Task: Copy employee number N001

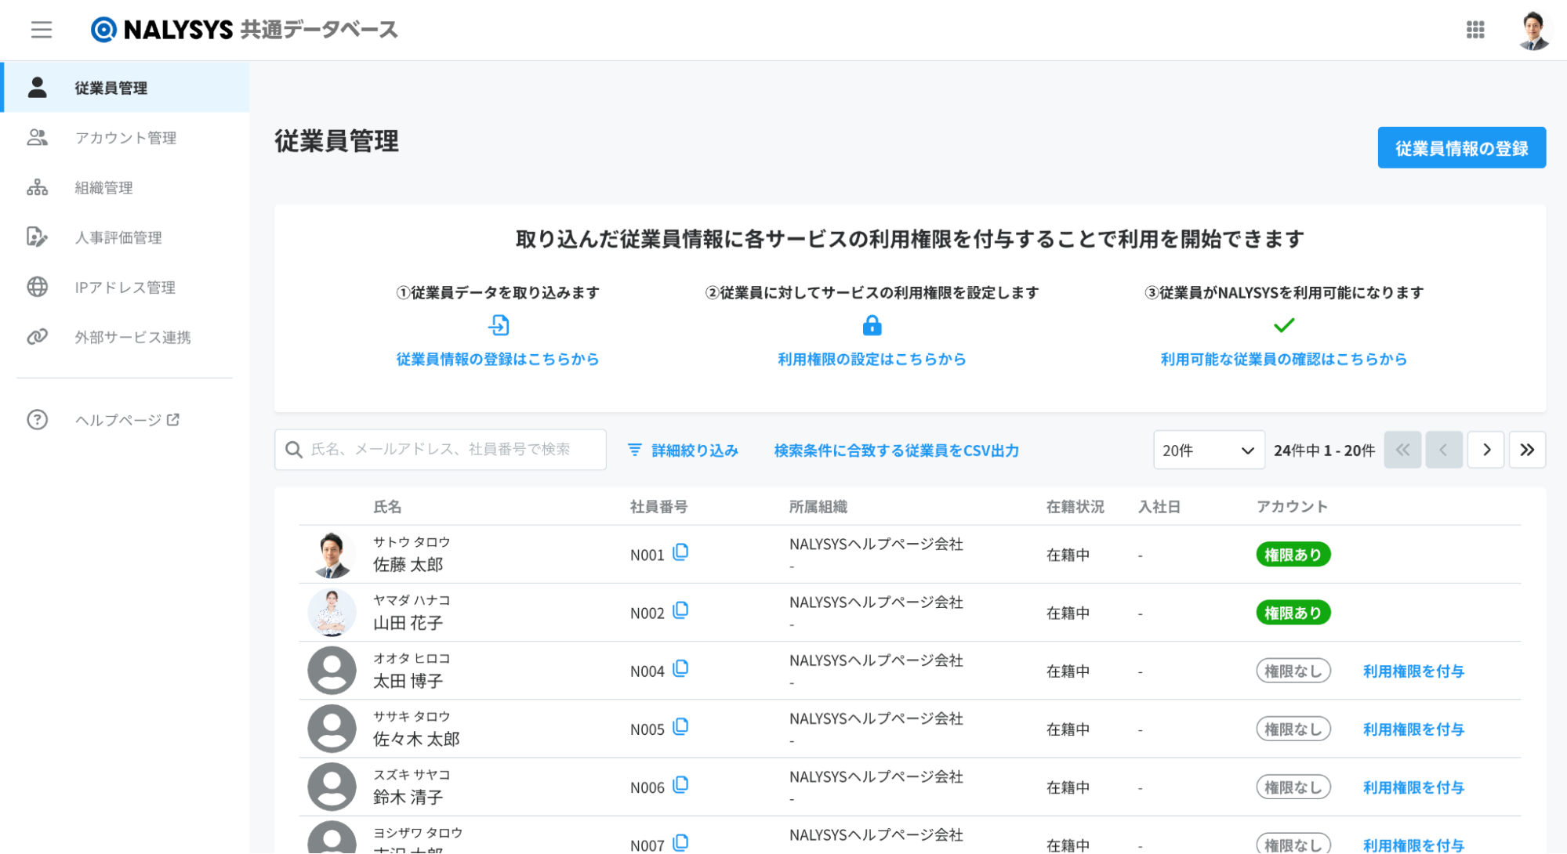Action: pyautogui.click(x=680, y=552)
